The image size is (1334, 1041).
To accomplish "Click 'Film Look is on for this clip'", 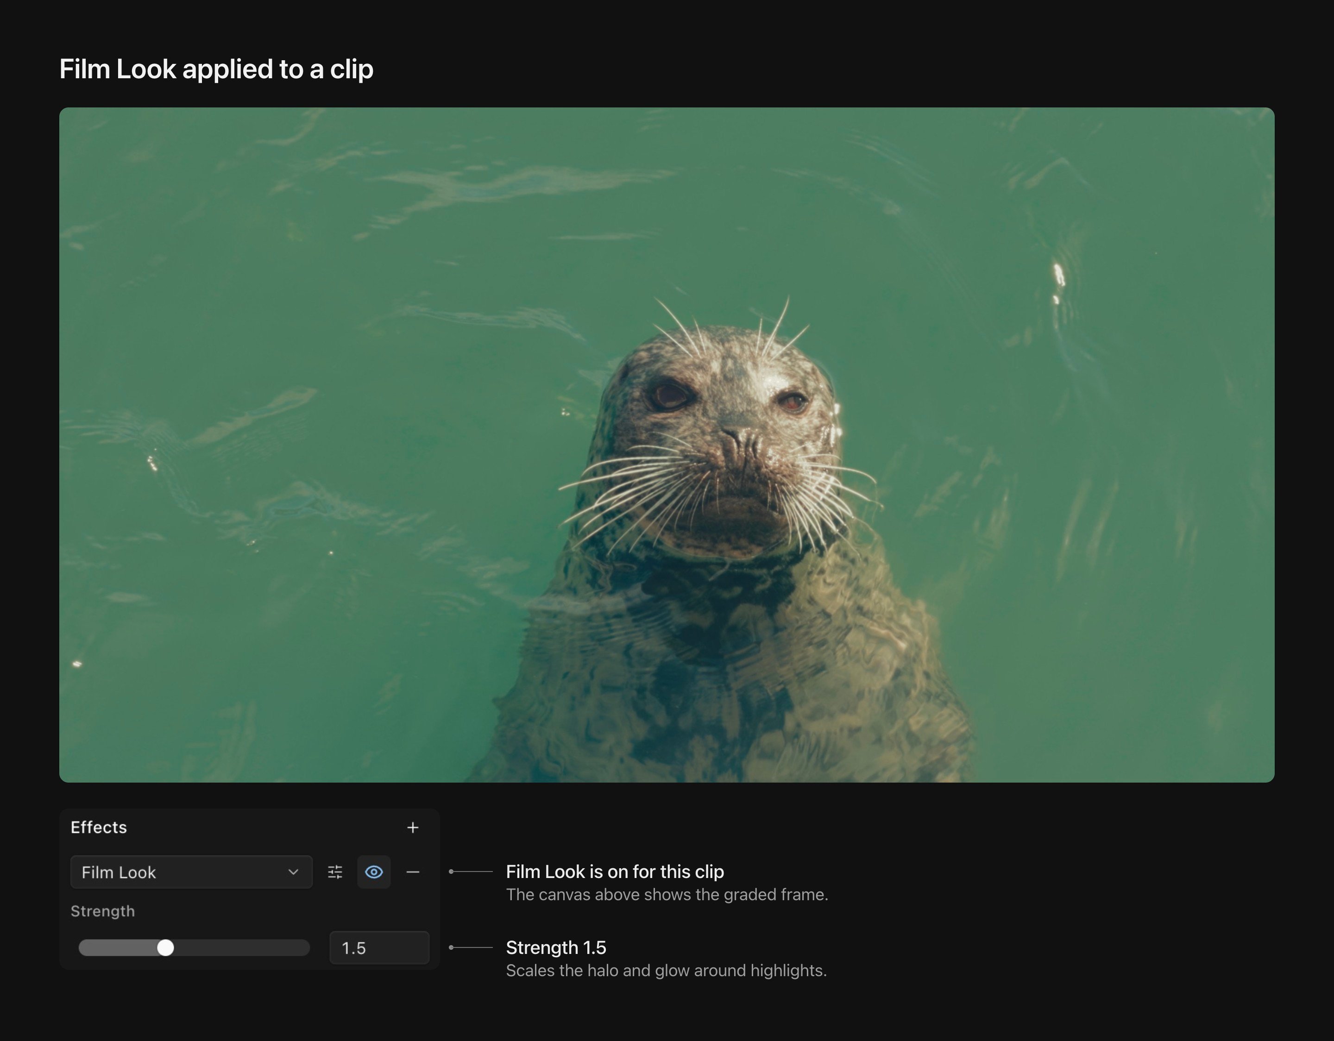I will (x=615, y=871).
